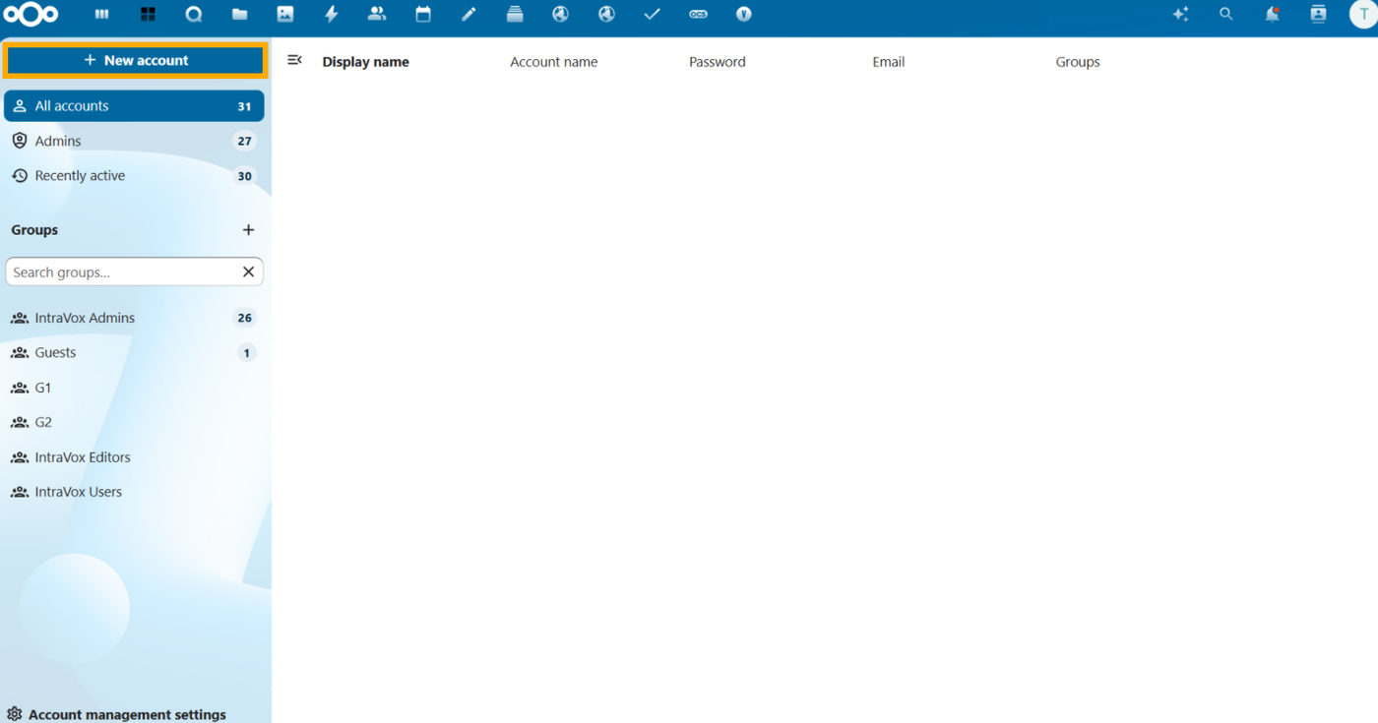
Task: Open Account management settings
Action: (x=117, y=714)
